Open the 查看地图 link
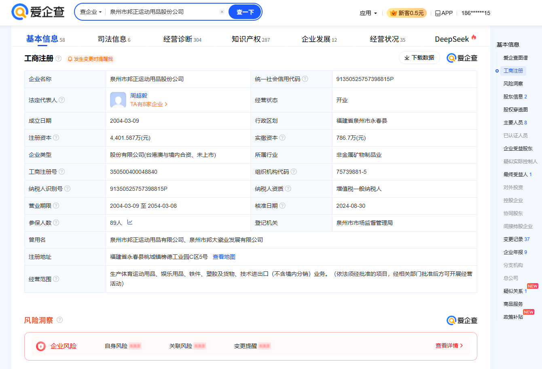Viewport: 542px width, 369px height. (224, 257)
